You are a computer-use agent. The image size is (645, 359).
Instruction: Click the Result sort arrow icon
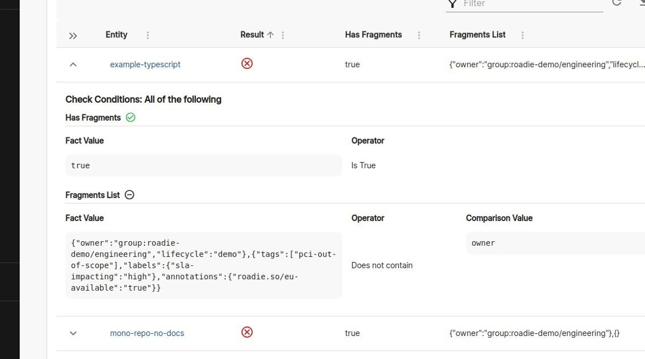270,35
